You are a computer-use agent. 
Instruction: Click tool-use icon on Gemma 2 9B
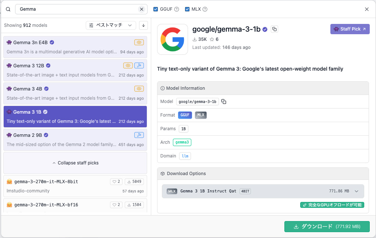(139, 135)
